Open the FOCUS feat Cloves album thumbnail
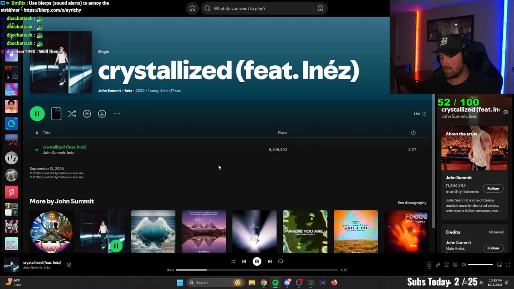Viewport: 514px width, 289px height. point(406,232)
